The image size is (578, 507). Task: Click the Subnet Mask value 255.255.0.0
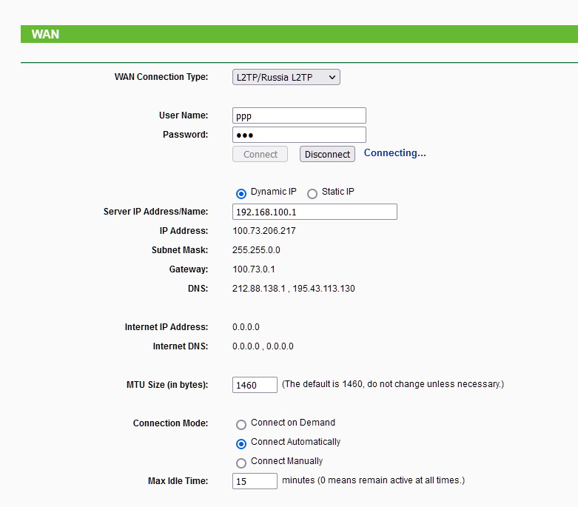(256, 250)
